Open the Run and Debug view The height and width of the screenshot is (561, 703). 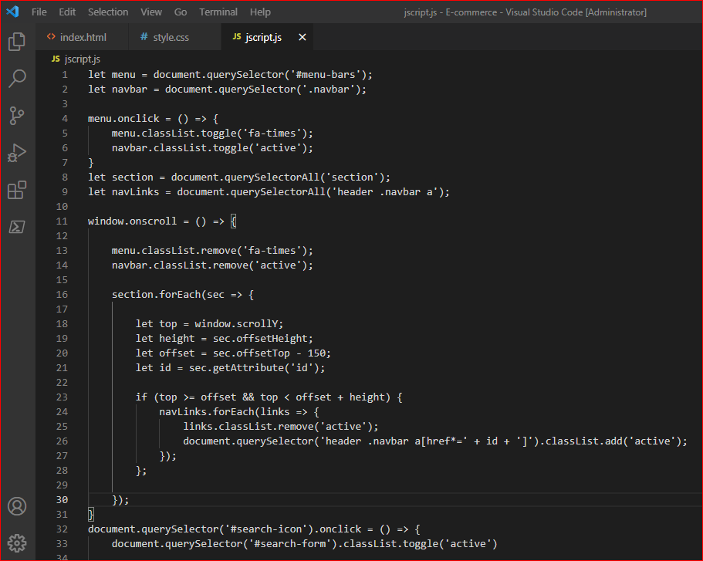pos(17,153)
